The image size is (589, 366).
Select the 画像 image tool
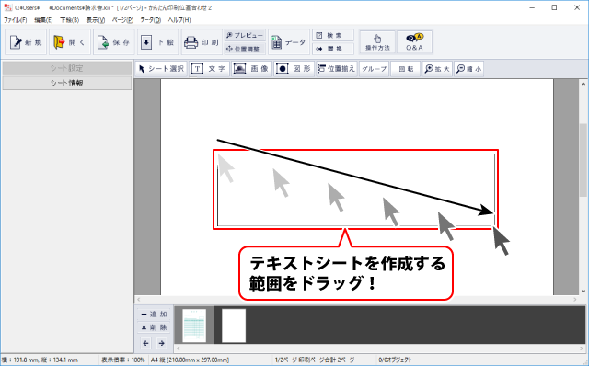coord(251,69)
